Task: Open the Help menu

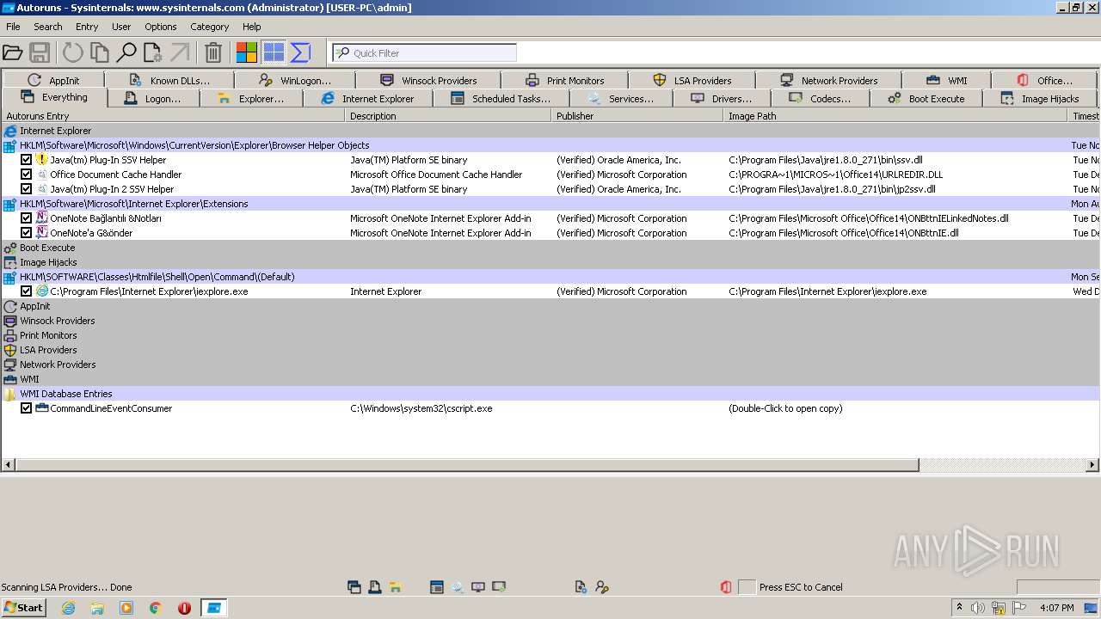Action: point(252,27)
